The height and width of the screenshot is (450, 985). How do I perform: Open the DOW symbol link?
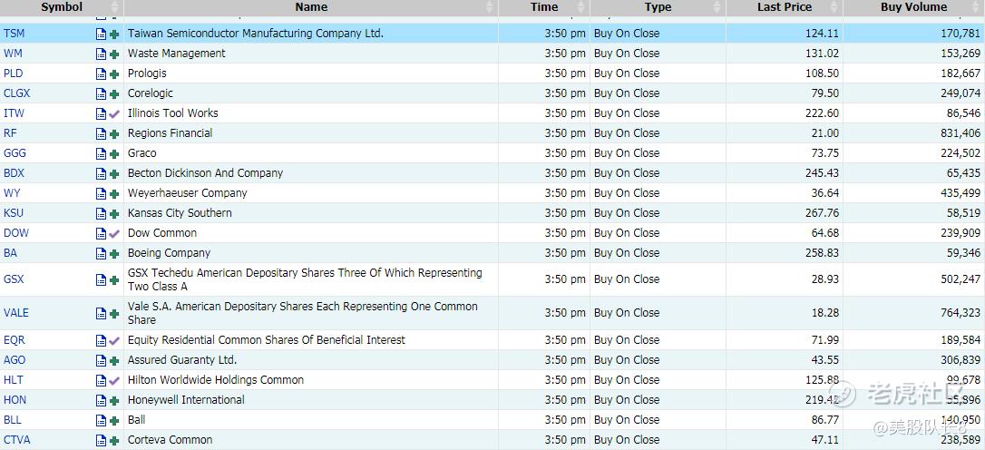[x=16, y=233]
